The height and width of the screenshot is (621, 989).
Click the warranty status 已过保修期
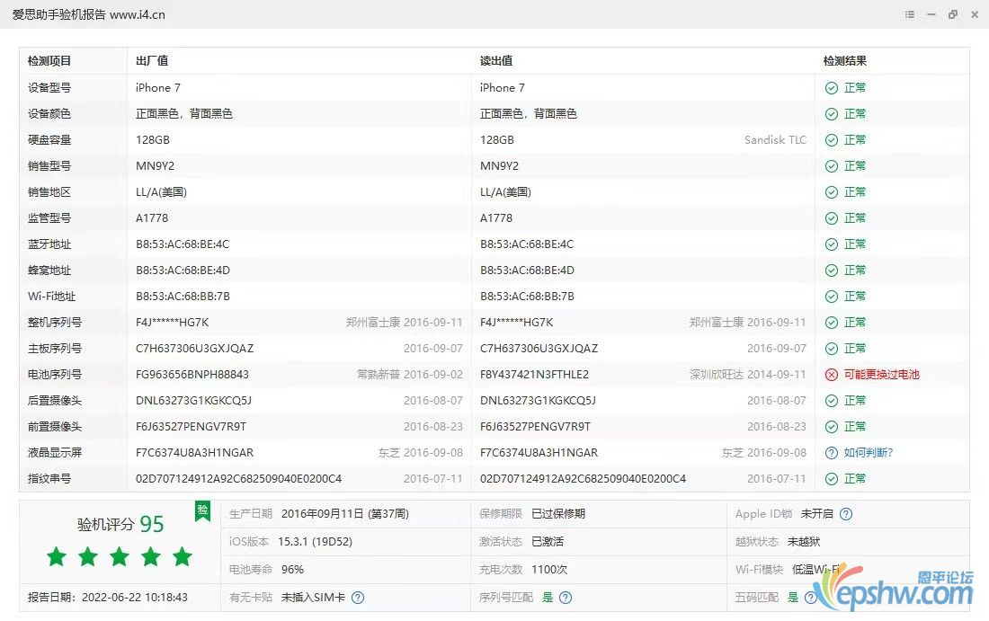pos(558,514)
